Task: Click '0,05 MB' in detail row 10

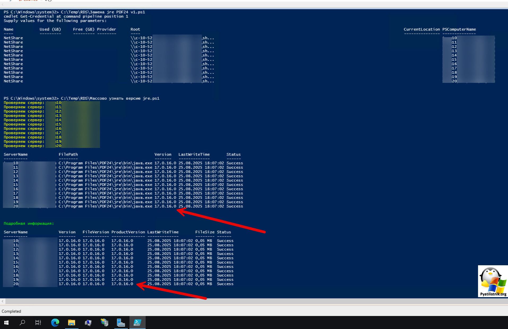Action: pyautogui.click(x=204, y=241)
